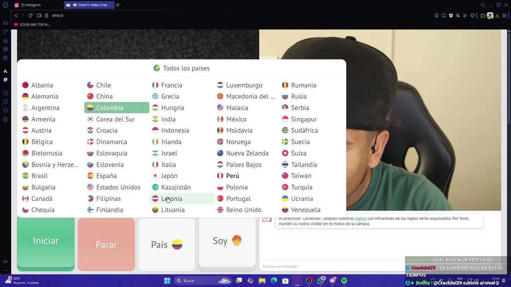511x287 pixels.
Task: Reload the ome.tv page
Action: coord(30,16)
